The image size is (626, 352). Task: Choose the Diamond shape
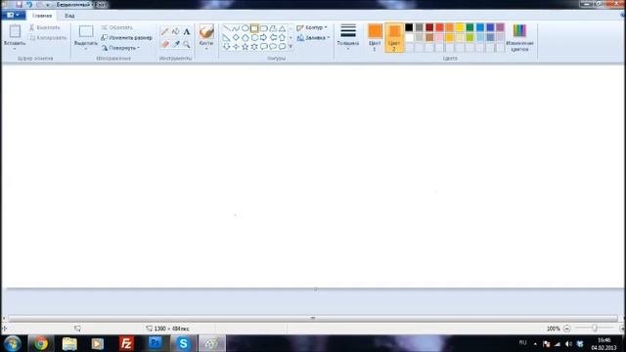pos(236,37)
